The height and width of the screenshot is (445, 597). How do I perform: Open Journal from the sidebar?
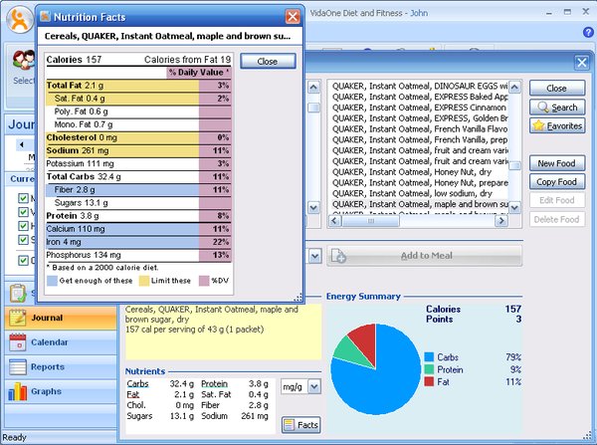(x=61, y=318)
